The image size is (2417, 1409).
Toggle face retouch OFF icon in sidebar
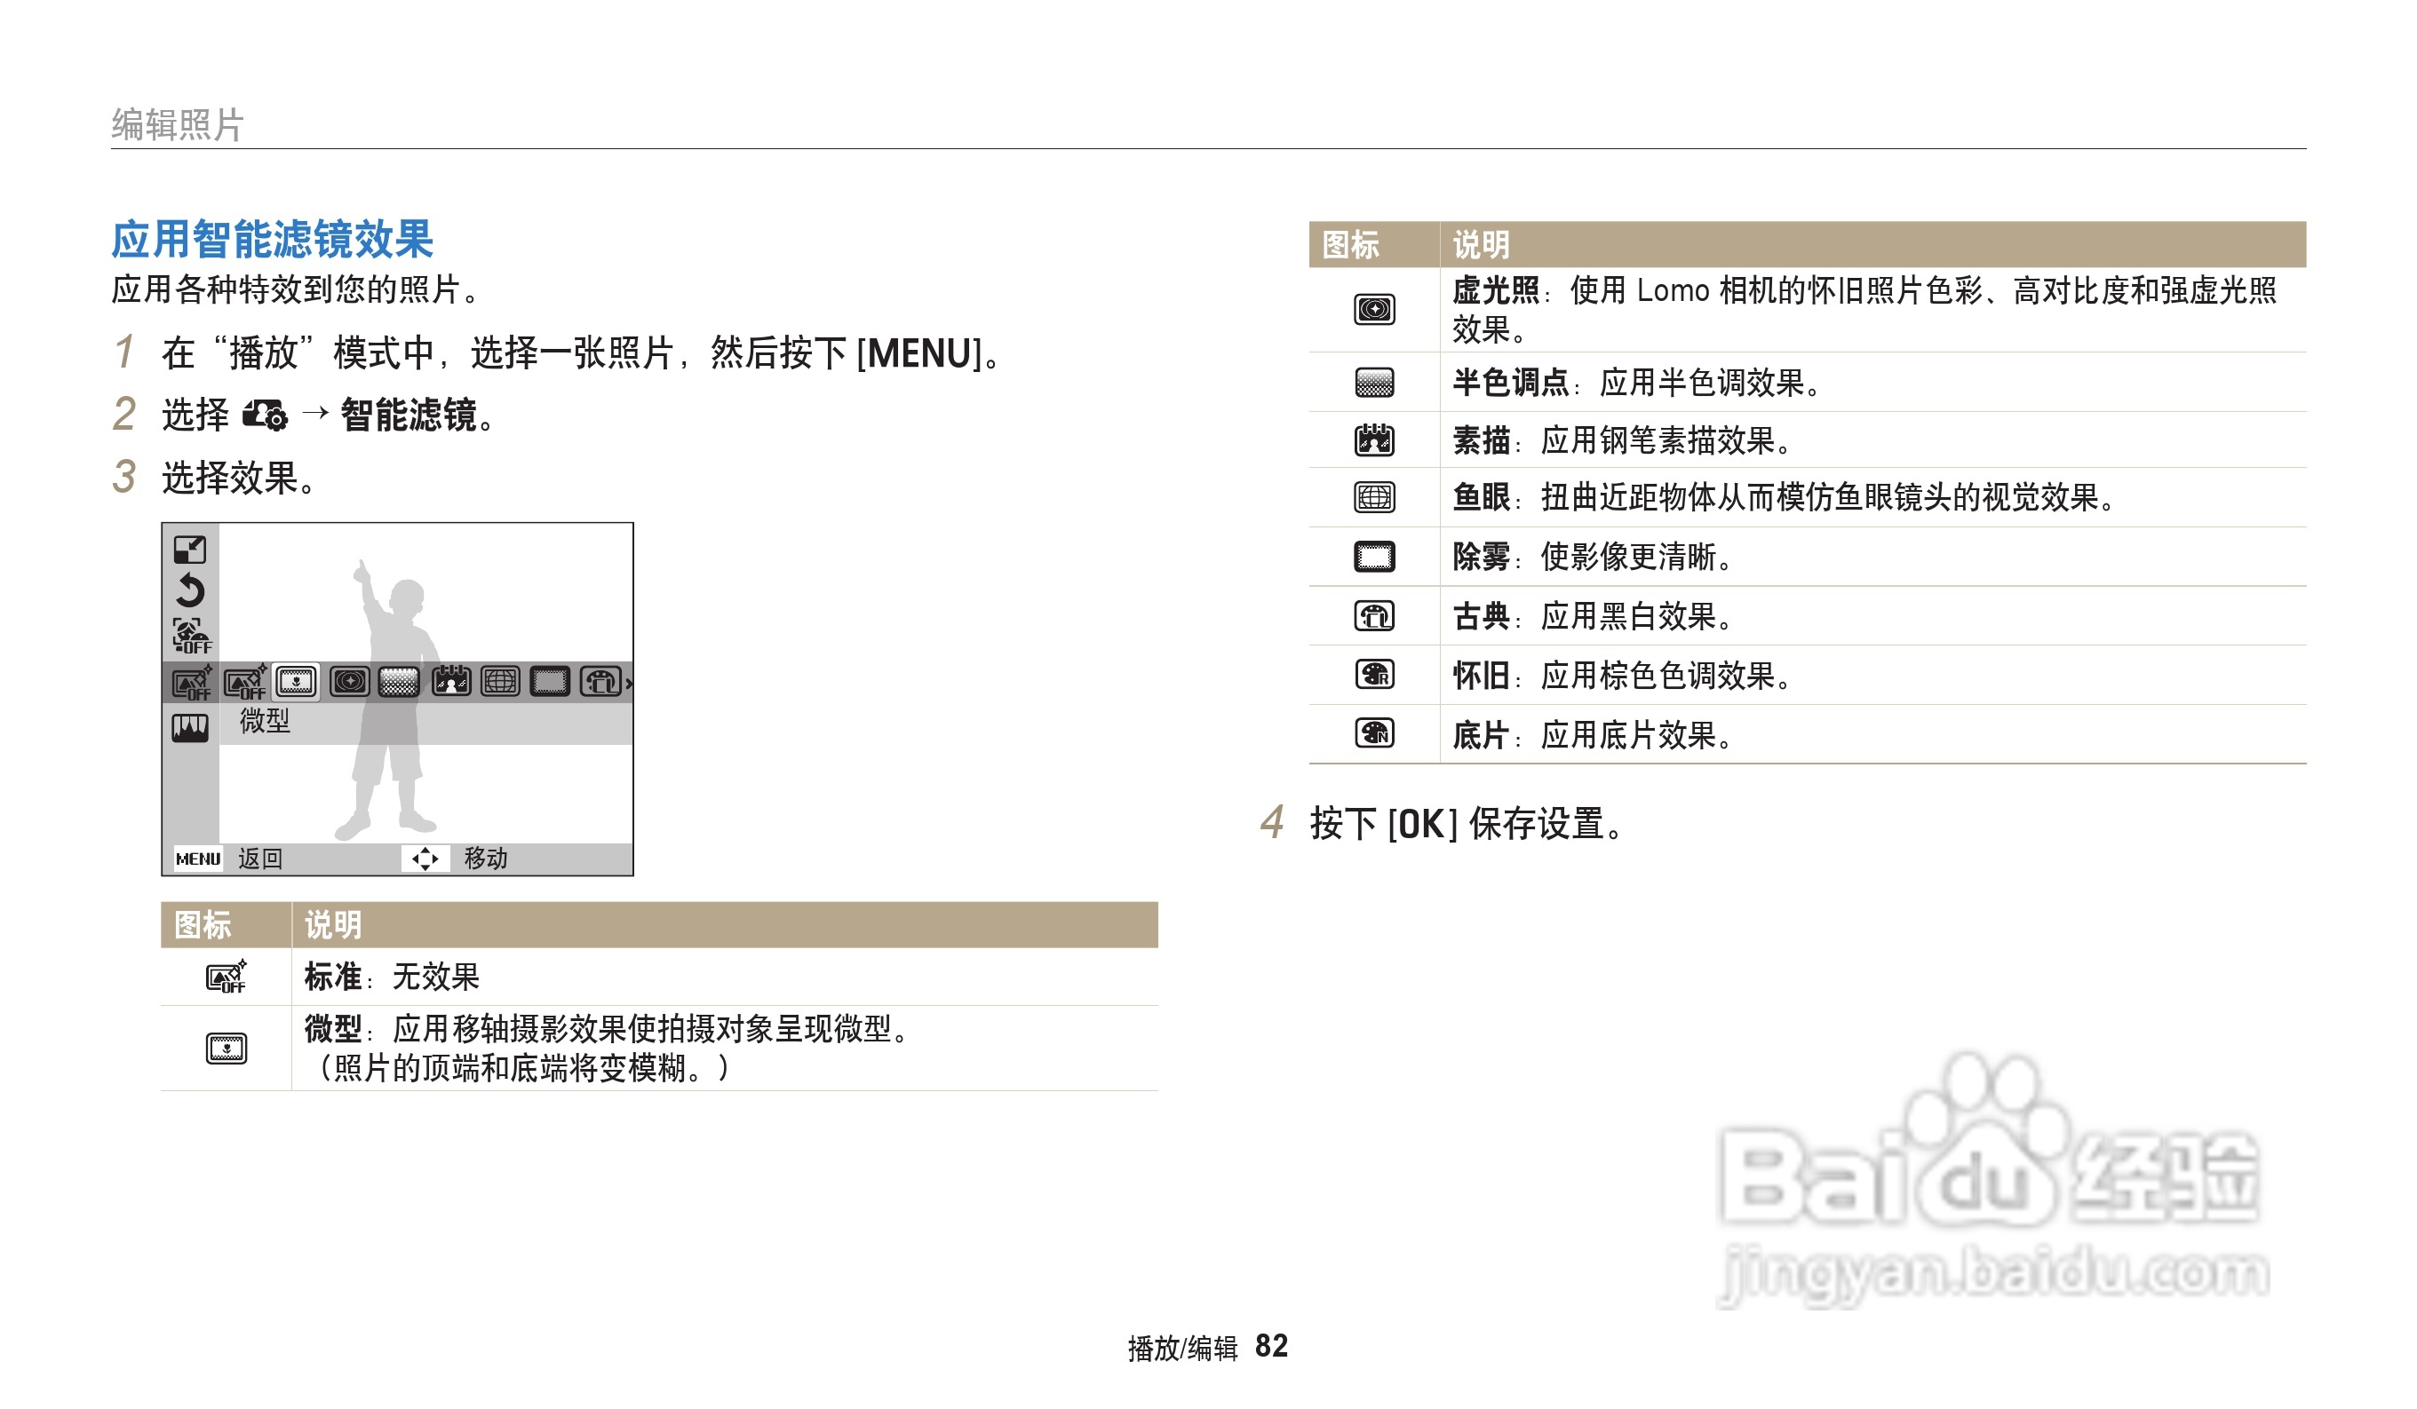tap(191, 635)
